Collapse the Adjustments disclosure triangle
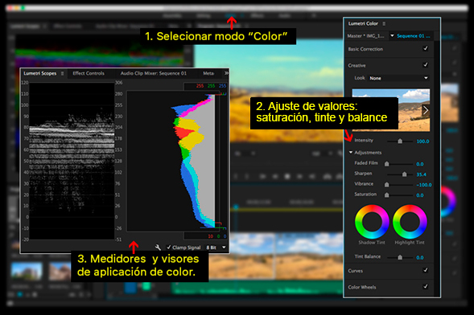 pos(351,153)
